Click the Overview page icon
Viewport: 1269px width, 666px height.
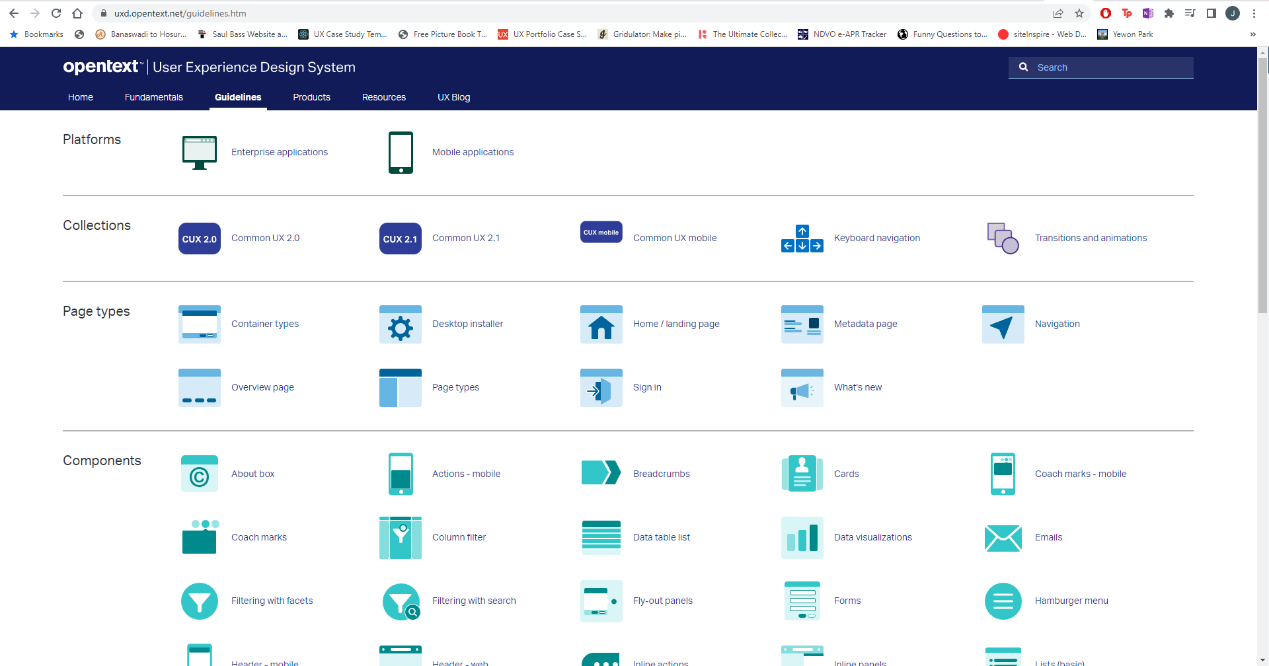pos(200,388)
